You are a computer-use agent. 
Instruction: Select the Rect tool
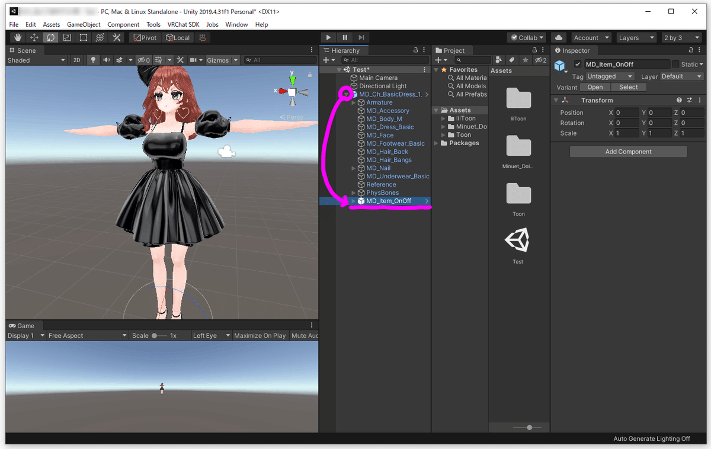[84, 37]
